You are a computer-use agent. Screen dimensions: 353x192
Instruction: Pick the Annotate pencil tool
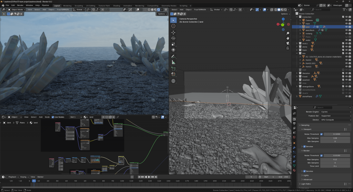[x=173, y=56]
